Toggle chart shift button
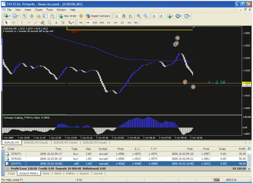This screenshot has width=253, height=183. pyautogui.click(x=161, y=16)
